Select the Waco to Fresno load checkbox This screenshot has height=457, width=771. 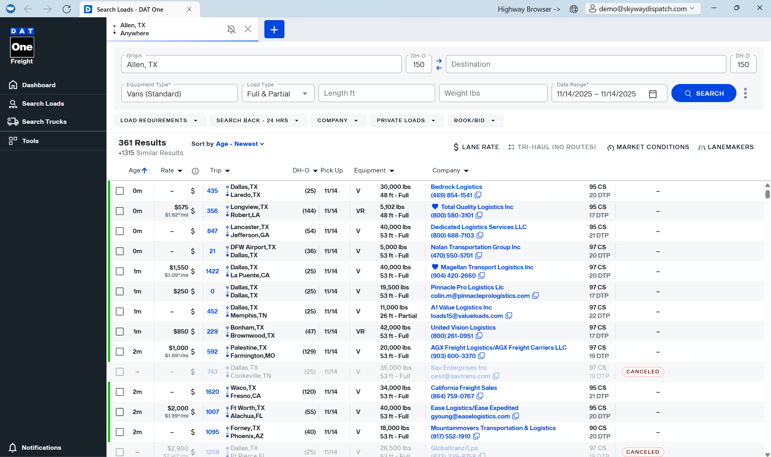click(119, 392)
